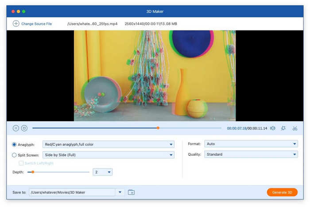The image size is (310, 207).
Task: Expand the Save to path dropdown arrow
Action: [120, 192]
